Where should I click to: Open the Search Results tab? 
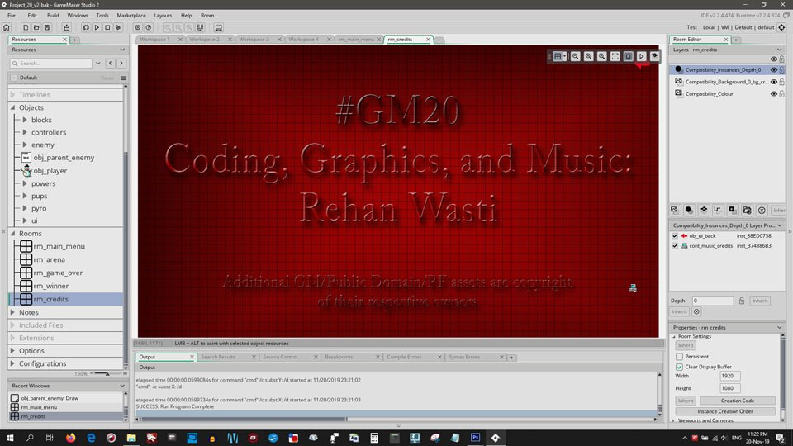click(x=218, y=357)
